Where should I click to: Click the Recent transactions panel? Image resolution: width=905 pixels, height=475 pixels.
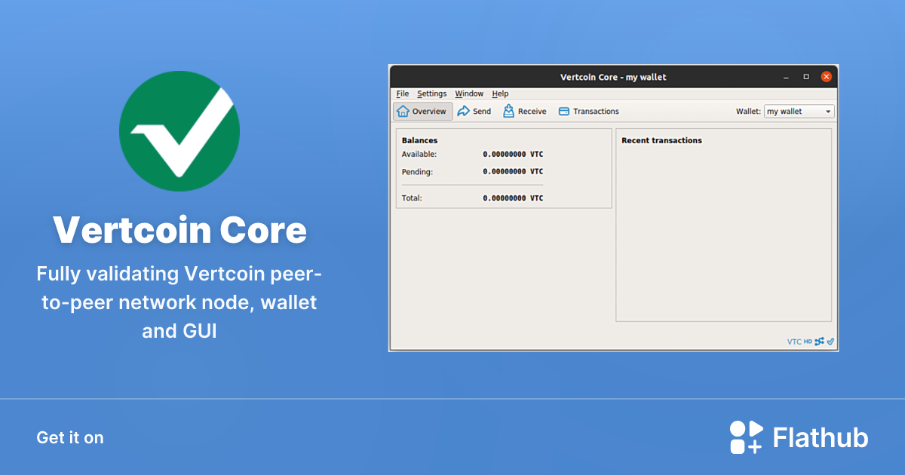point(723,226)
